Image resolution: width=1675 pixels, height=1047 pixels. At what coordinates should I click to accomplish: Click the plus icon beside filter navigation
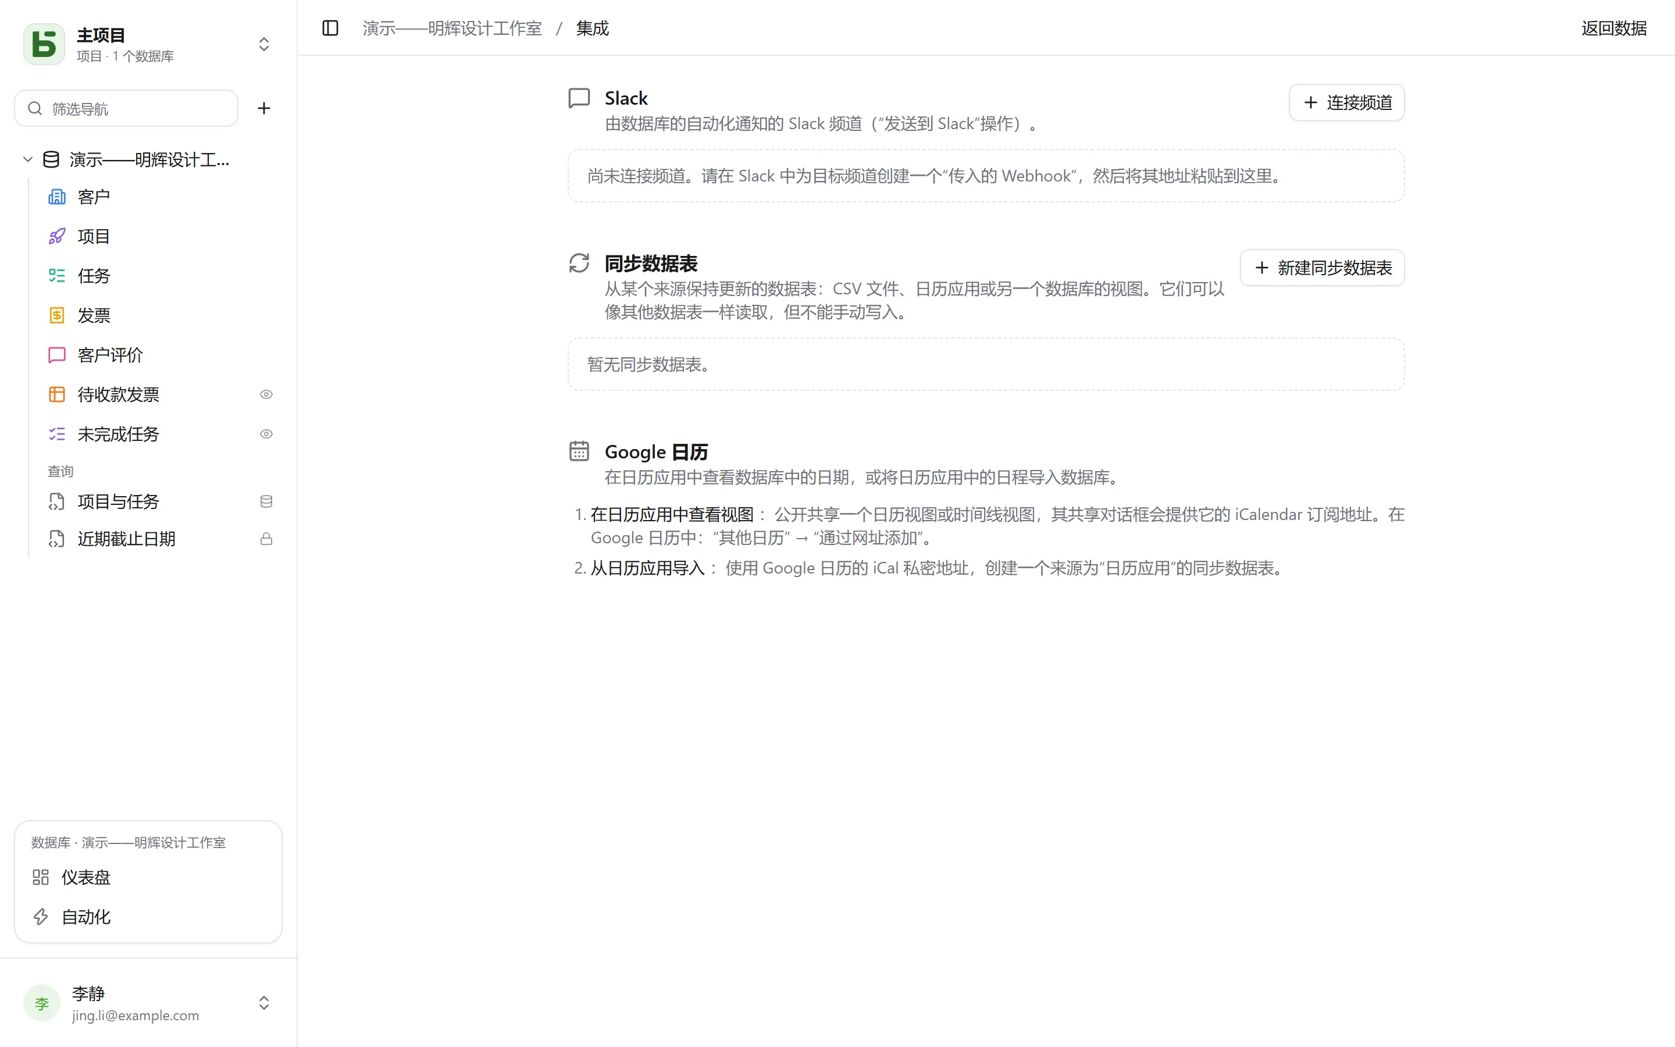263,108
